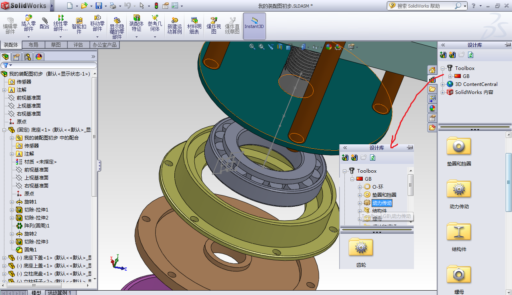Click the 爆炸视图 exploded view tool
Image resolution: width=512 pixels, height=295 pixels.
214,26
